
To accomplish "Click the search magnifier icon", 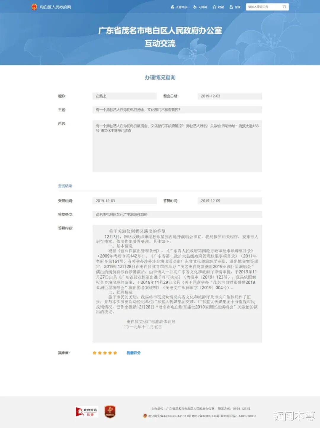I will coord(284,7).
